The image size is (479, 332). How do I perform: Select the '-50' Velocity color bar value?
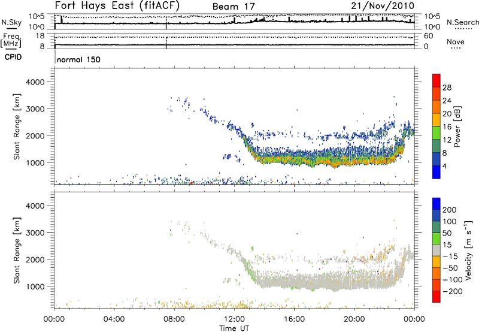(450, 268)
